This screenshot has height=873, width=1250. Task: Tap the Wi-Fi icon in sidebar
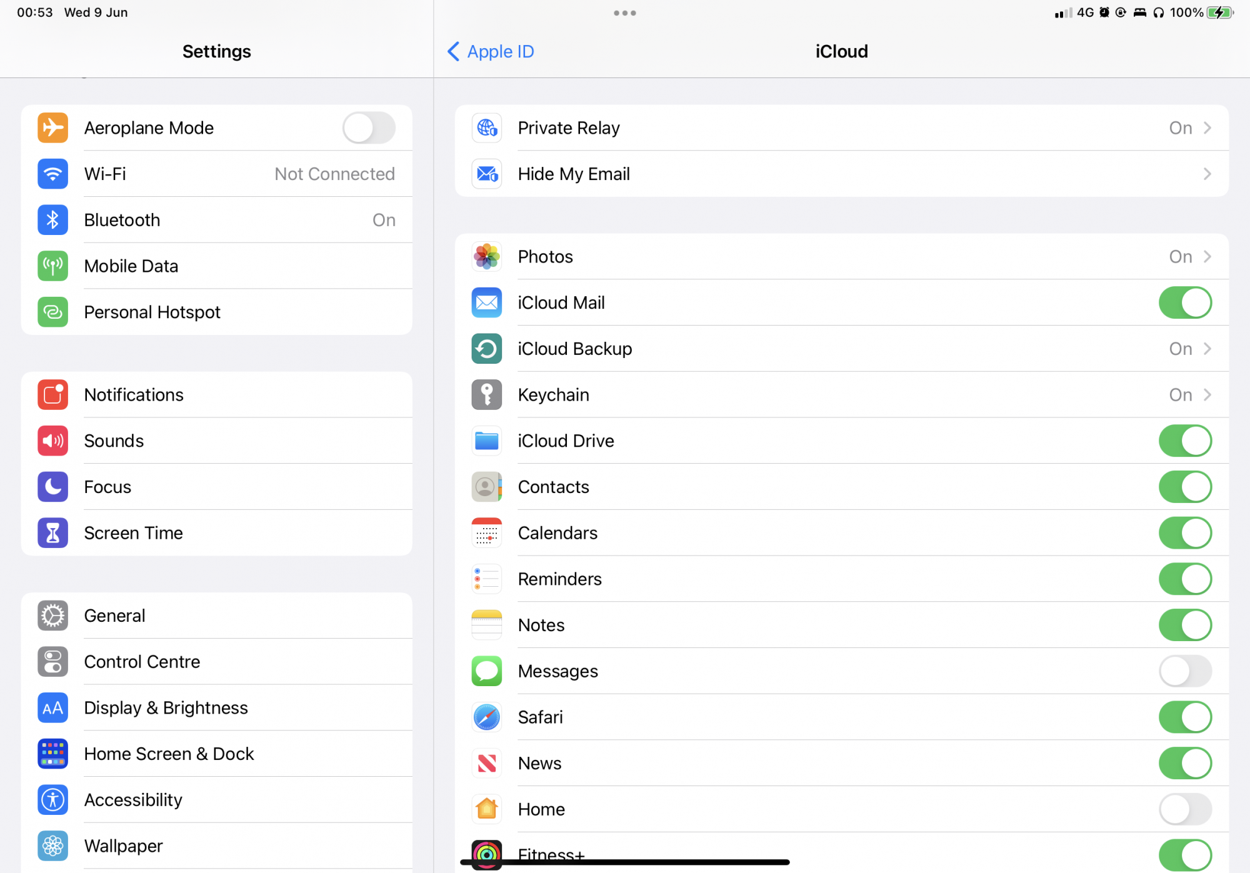[x=52, y=174]
